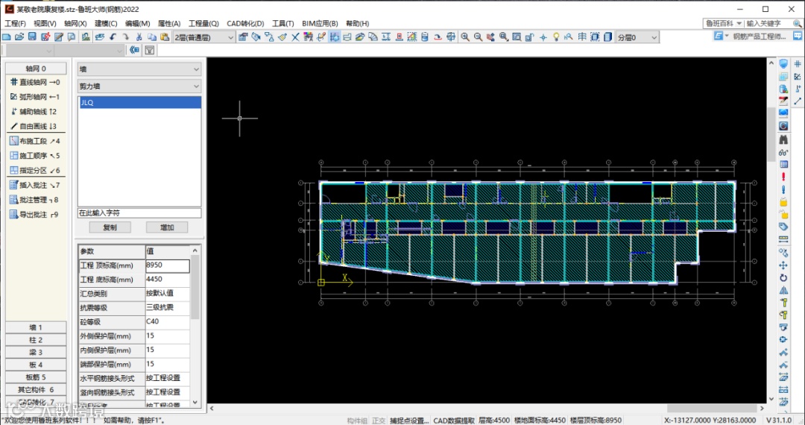Select the 自由画线 tool
The image size is (805, 425).
click(x=34, y=126)
